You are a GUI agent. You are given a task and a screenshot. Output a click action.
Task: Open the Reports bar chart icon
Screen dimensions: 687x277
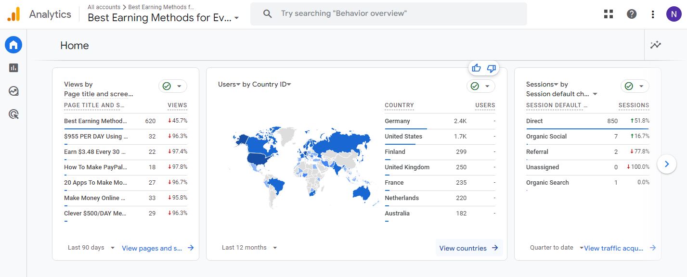pos(13,68)
